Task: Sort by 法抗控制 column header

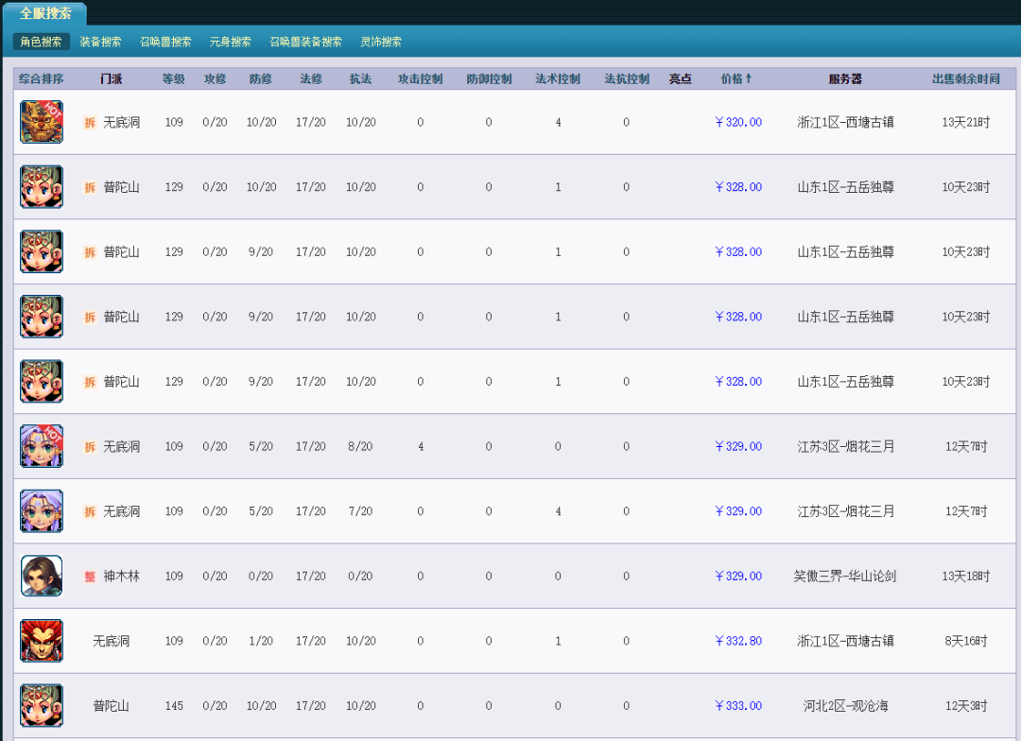Action: (x=627, y=78)
